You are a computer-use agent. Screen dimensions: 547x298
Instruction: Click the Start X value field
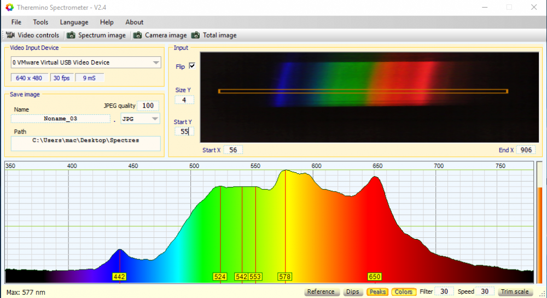point(233,150)
